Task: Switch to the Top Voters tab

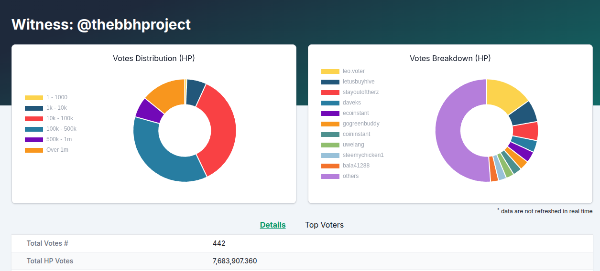Action: click(x=324, y=225)
